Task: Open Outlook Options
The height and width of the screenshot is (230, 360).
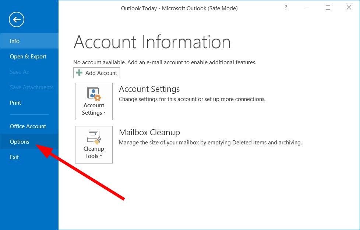Action: pyautogui.click(x=20, y=141)
